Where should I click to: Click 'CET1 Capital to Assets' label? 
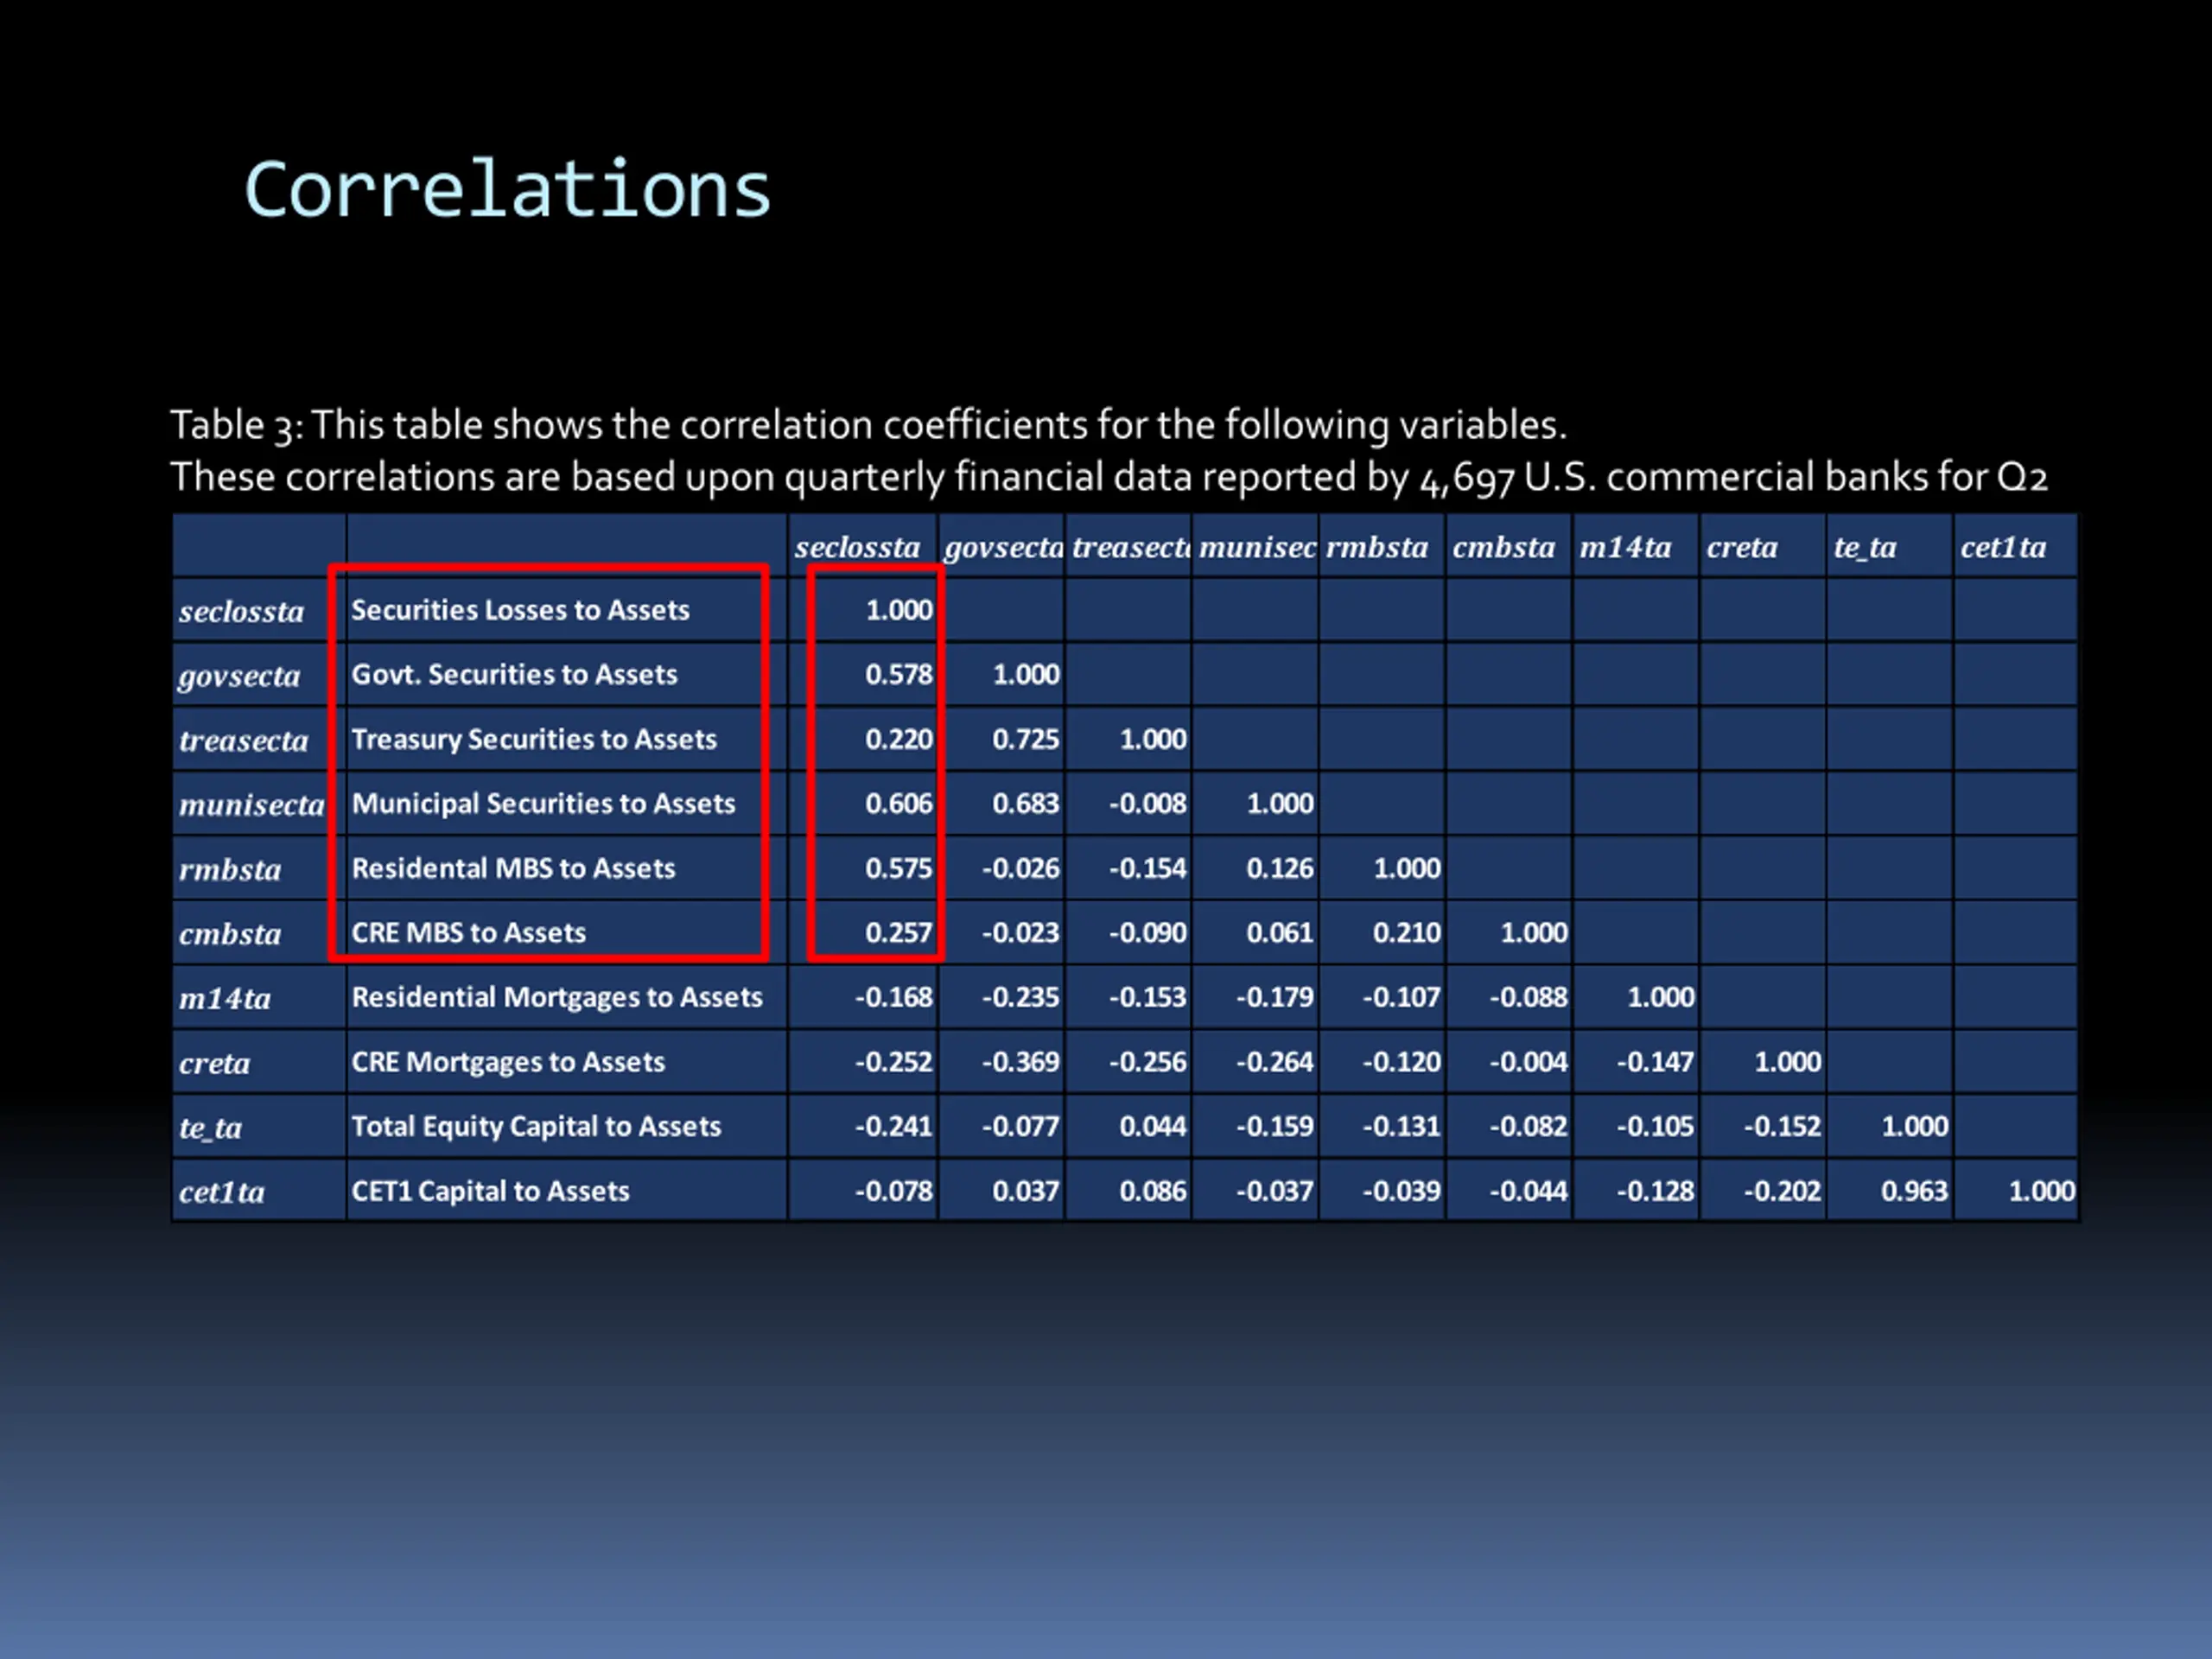click(x=490, y=1191)
